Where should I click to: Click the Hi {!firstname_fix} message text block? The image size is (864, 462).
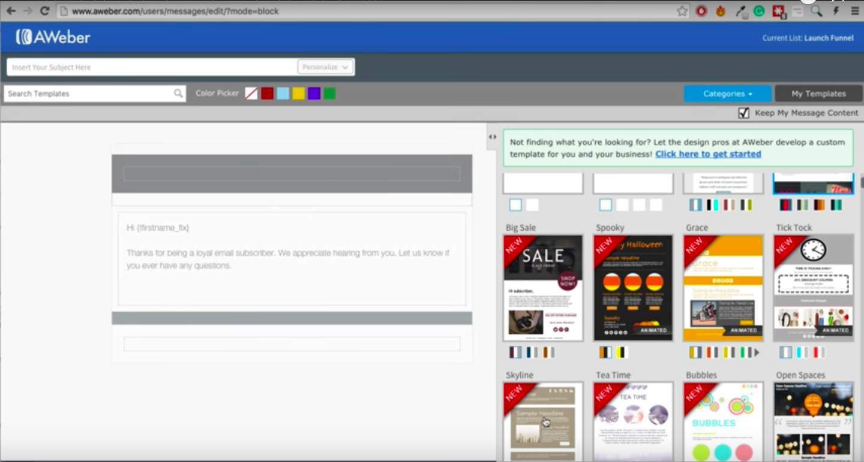[x=292, y=259]
